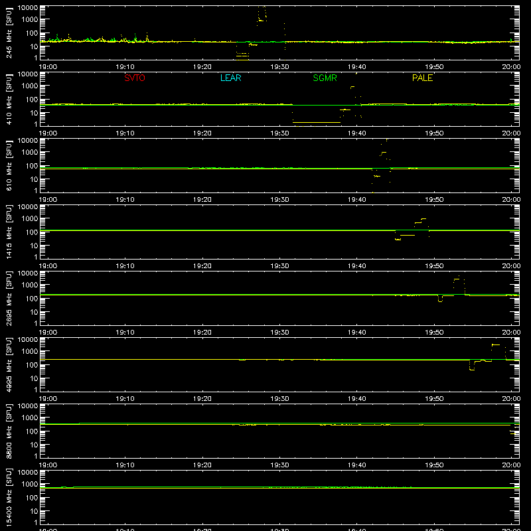Click 20:00 tick under the 4995 MHz plot
This screenshot has width=531, height=531.
[x=511, y=399]
